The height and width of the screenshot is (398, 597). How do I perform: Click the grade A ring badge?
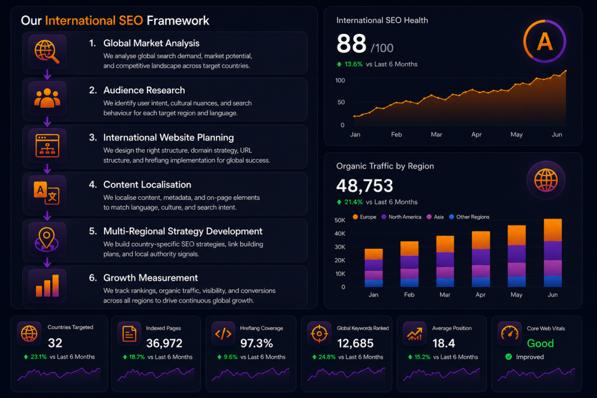coord(545,41)
